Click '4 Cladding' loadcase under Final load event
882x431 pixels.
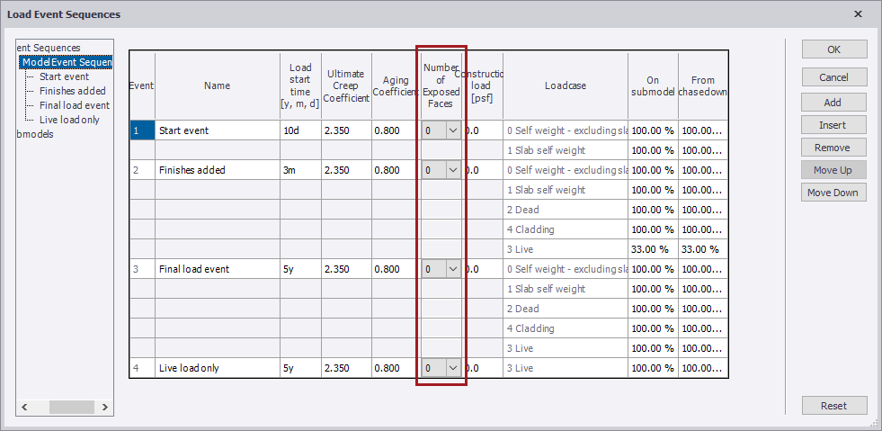pyautogui.click(x=566, y=328)
